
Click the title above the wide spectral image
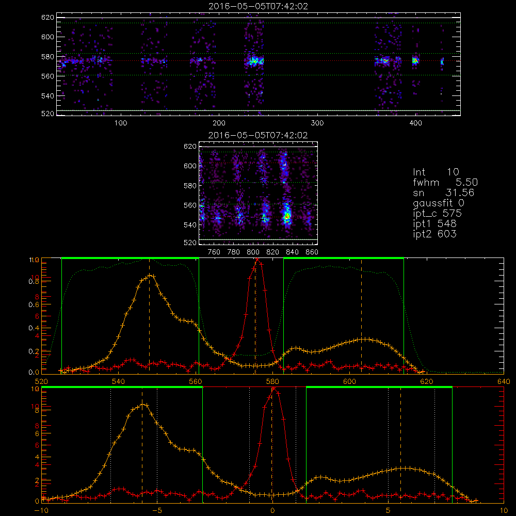[259, 6]
